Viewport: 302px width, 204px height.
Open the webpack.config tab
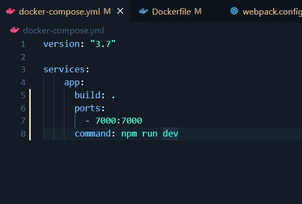(x=261, y=11)
